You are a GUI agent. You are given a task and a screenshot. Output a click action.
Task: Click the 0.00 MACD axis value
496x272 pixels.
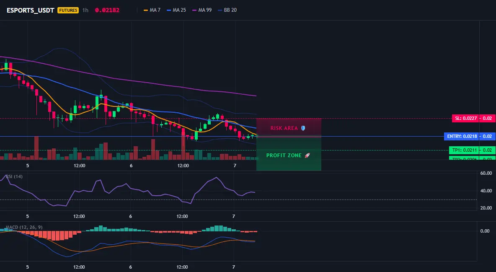485,231
